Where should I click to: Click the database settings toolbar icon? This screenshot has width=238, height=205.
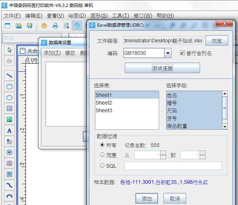[x=77, y=26]
